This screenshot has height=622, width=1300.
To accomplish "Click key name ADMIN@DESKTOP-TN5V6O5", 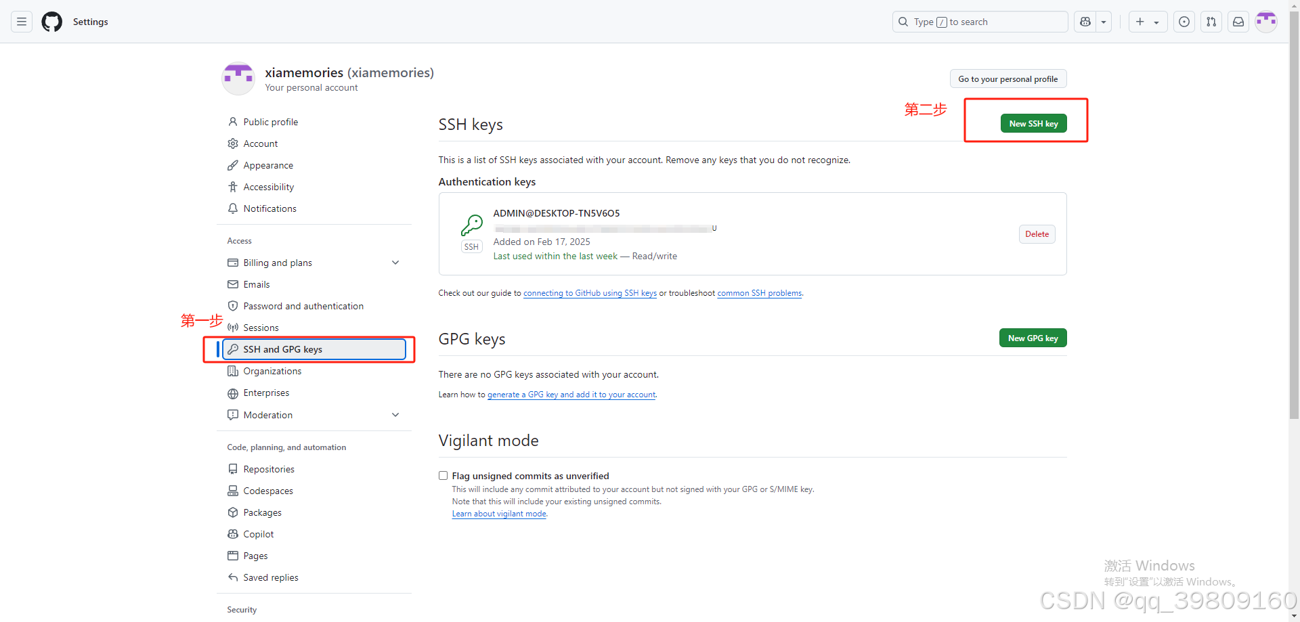I will point(557,213).
